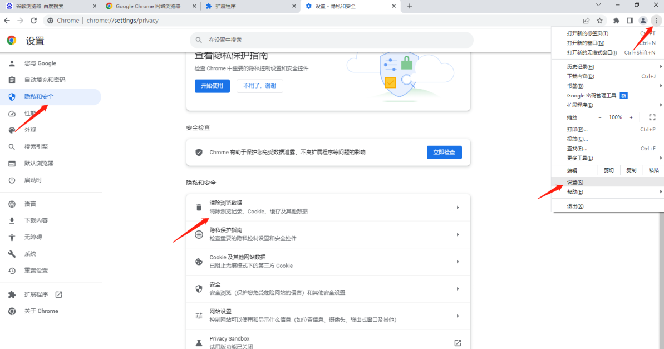Click the 粘贴 button in menu edit row
The width and height of the screenshot is (664, 349).
tap(653, 170)
